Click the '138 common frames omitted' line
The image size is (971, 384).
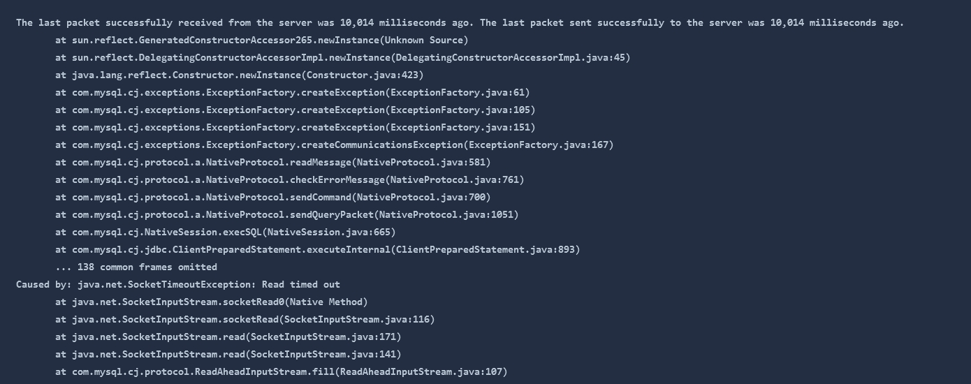(x=136, y=267)
